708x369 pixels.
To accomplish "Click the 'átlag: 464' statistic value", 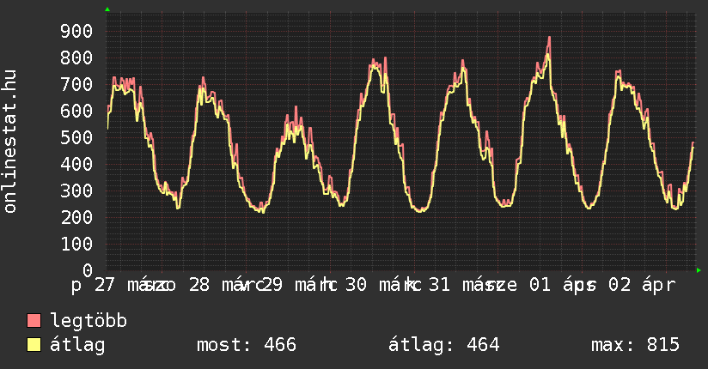I will pos(444,345).
